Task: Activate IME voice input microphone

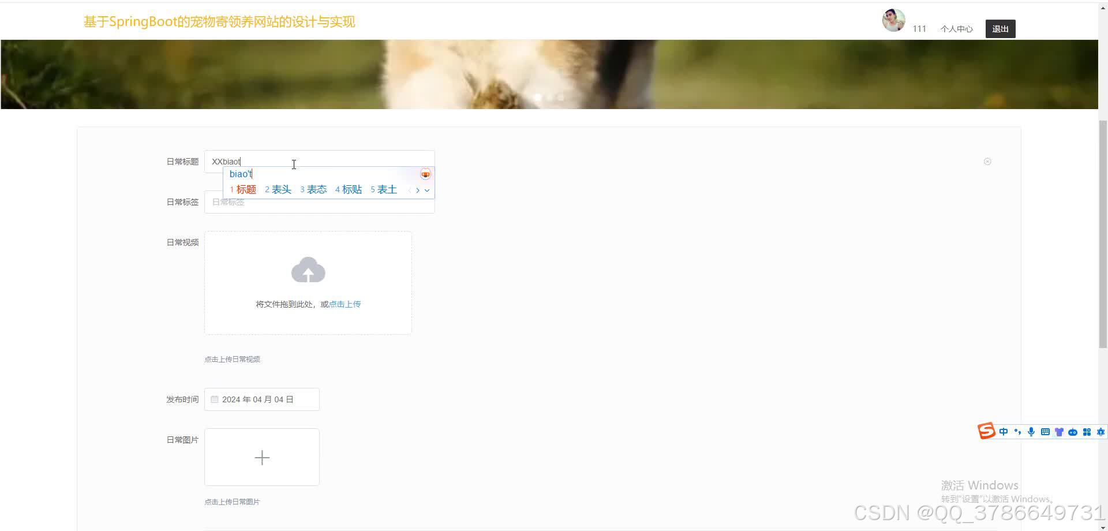Action: 1031,432
